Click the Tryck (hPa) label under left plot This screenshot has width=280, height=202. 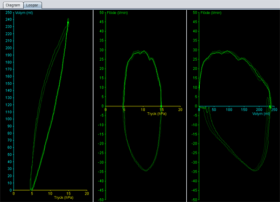coord(64,197)
